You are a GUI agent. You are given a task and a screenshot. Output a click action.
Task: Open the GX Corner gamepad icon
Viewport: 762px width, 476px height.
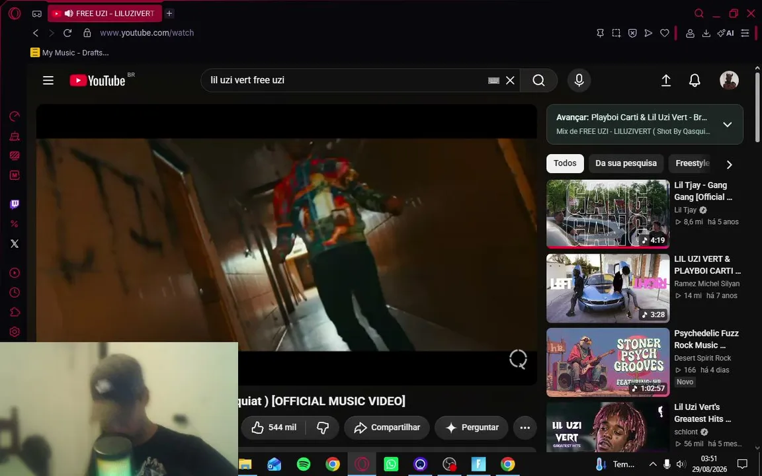tap(37, 14)
